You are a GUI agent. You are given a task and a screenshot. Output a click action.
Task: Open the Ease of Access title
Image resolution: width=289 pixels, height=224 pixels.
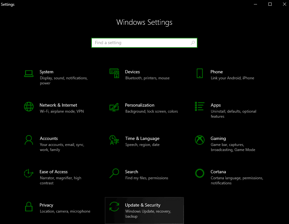tap(53, 172)
